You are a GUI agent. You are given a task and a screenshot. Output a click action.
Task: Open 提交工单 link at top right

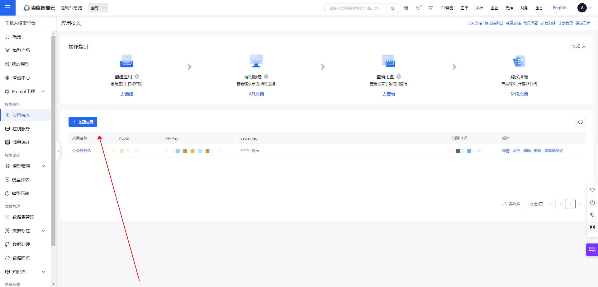tap(583, 23)
